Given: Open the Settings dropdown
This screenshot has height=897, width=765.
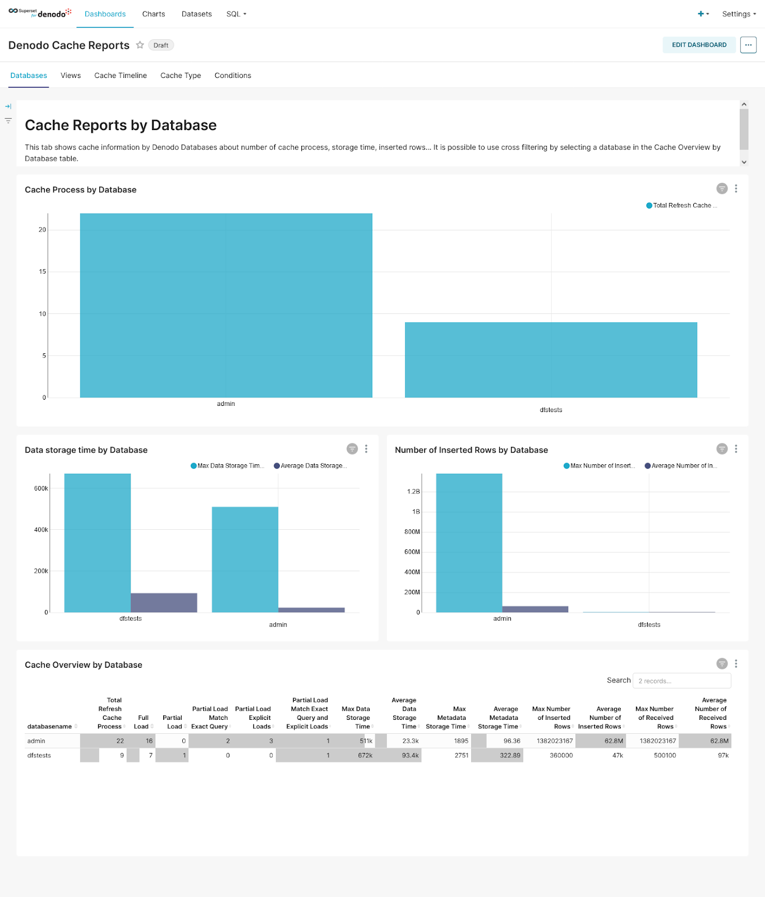Looking at the screenshot, I should 739,14.
